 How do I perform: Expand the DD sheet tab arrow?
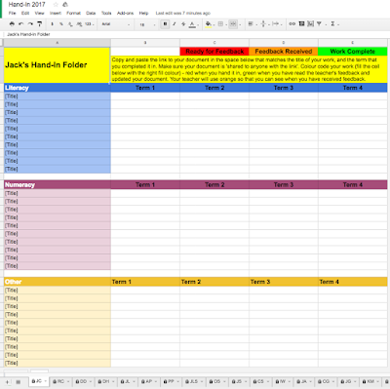[91, 381]
